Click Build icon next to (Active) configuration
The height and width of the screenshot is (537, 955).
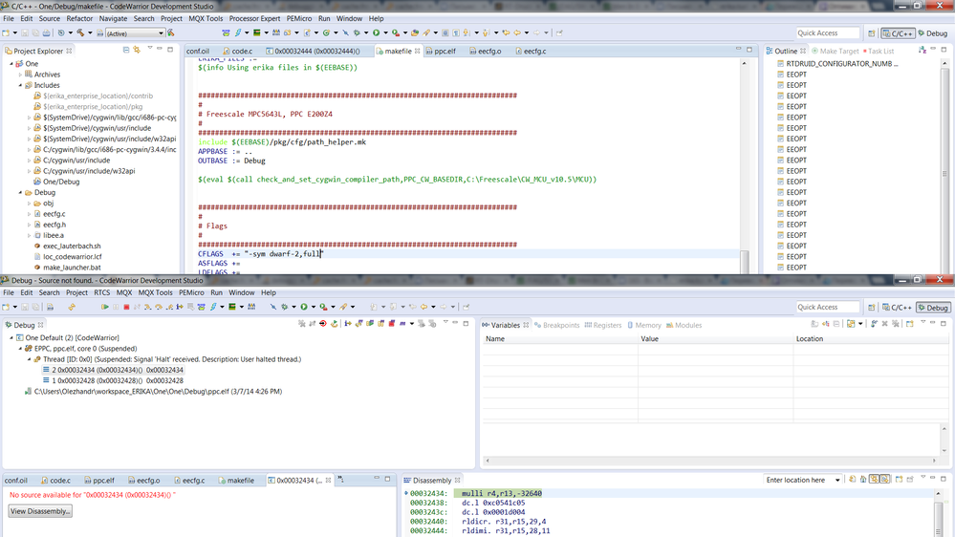(x=170, y=32)
